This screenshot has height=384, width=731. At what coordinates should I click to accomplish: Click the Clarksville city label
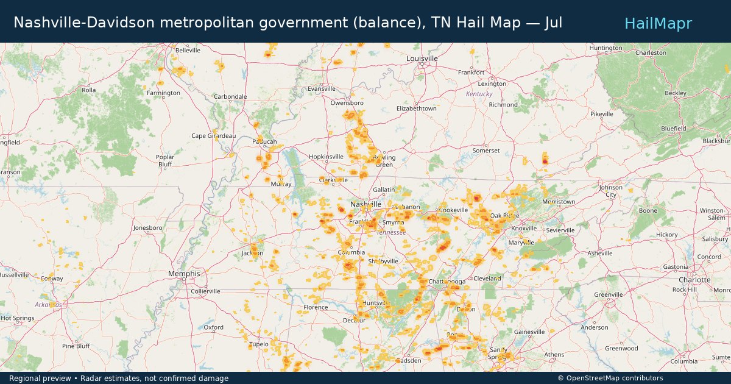pyautogui.click(x=334, y=180)
